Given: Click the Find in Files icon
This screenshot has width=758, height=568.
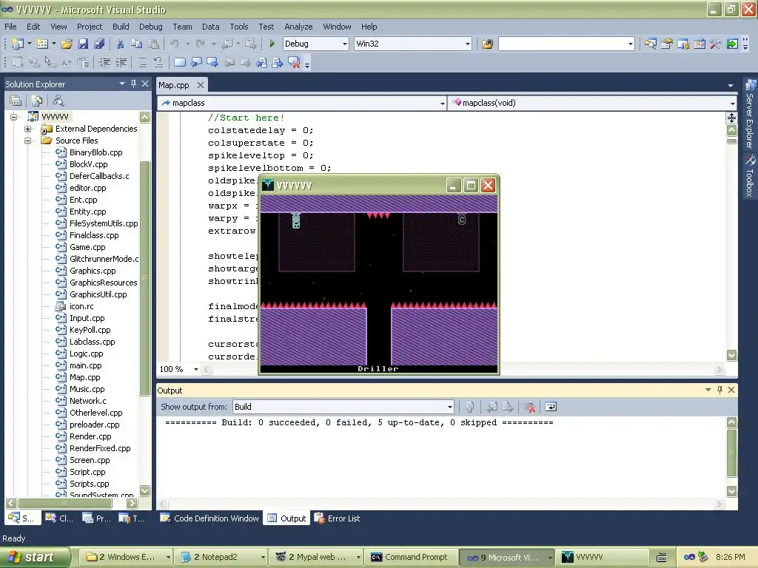Looking at the screenshot, I should pos(487,44).
